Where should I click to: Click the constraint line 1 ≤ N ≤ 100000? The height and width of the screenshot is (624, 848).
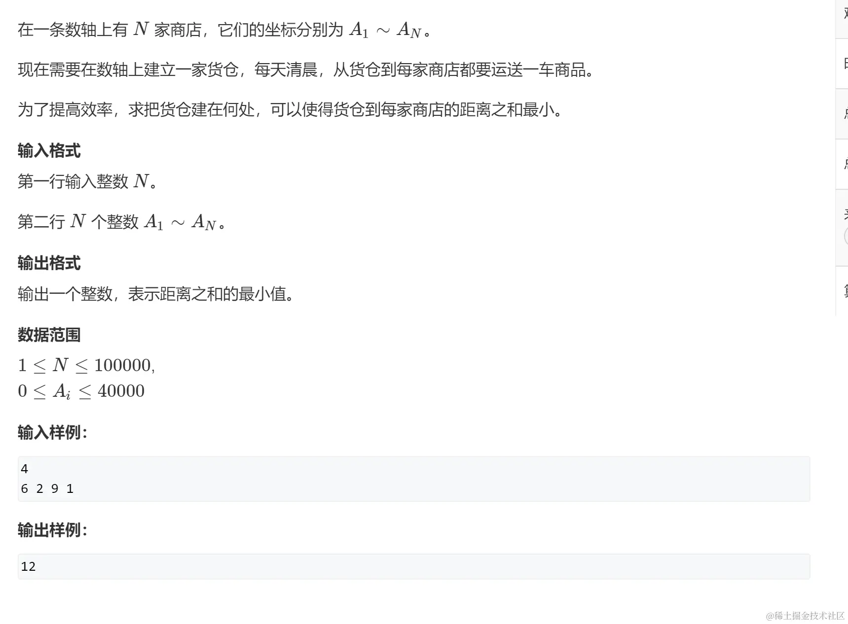pos(86,365)
